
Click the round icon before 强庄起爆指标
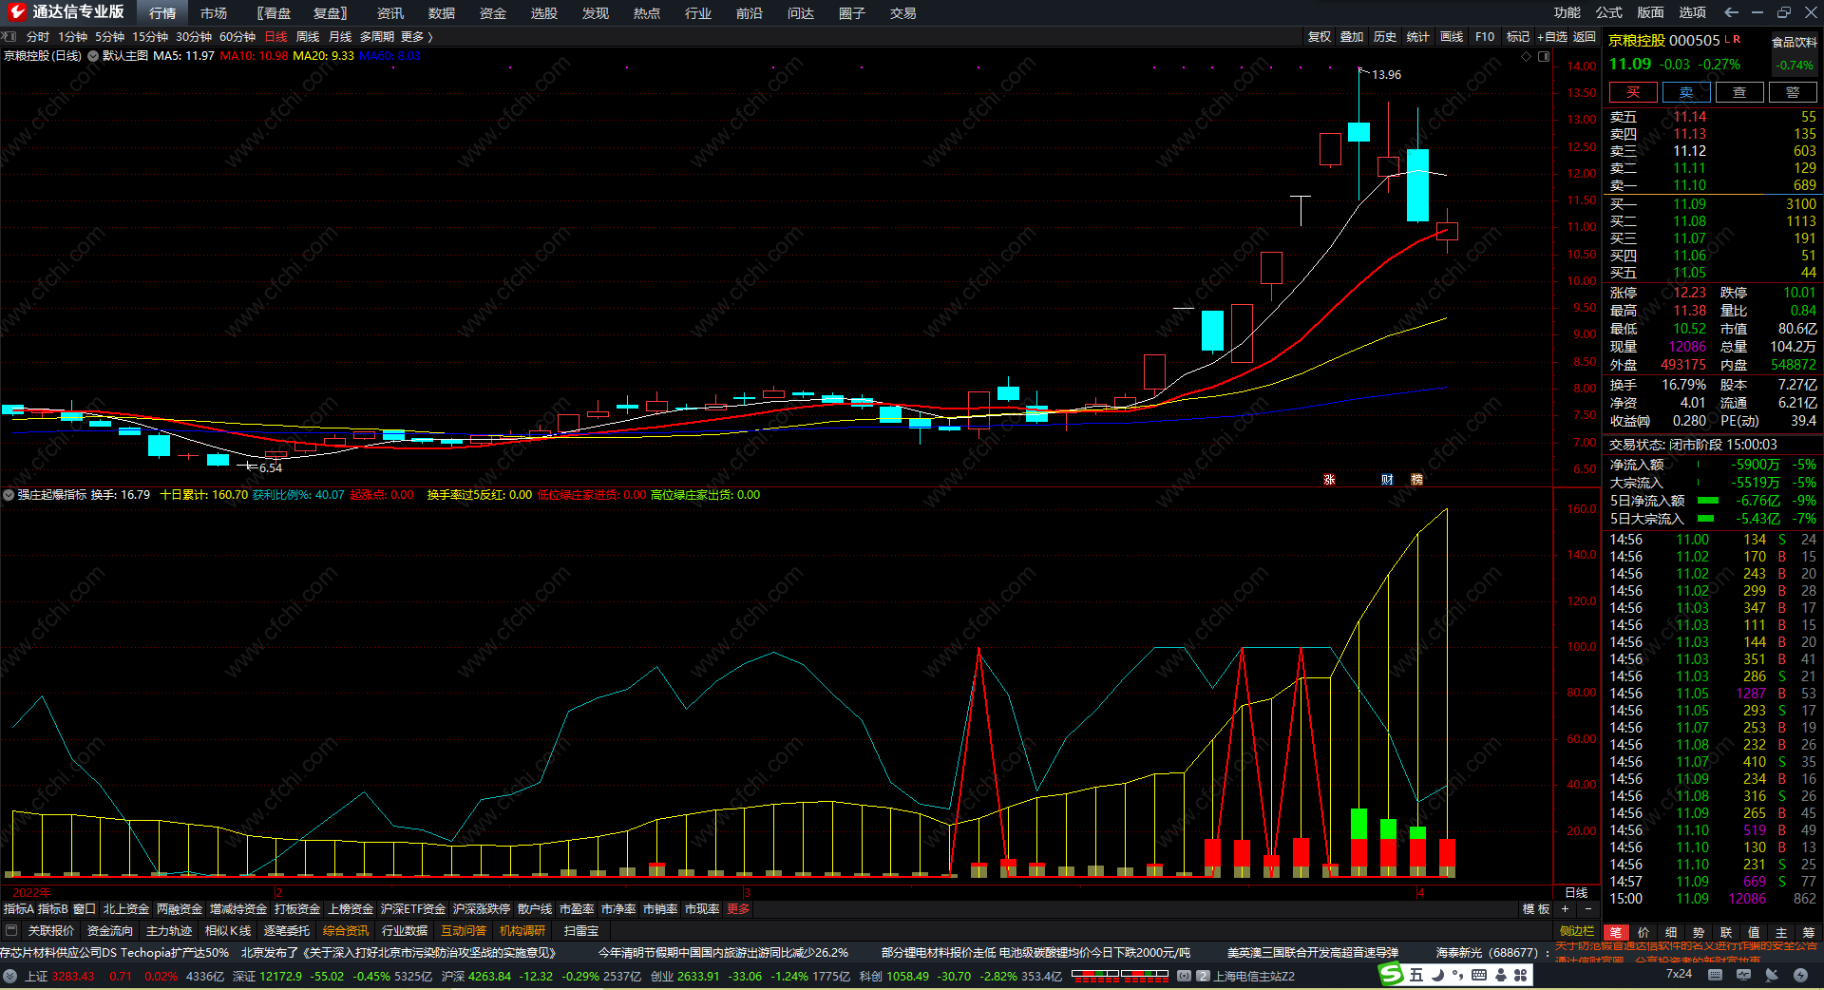9,495
